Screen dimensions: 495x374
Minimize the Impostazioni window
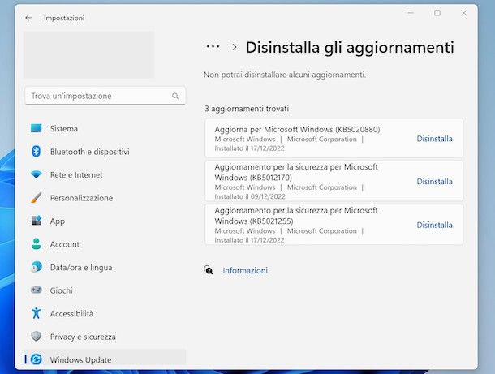tap(411, 13)
